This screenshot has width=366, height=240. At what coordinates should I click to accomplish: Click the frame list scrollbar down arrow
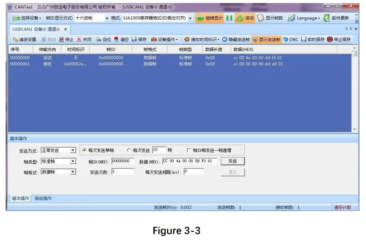(x=355, y=129)
